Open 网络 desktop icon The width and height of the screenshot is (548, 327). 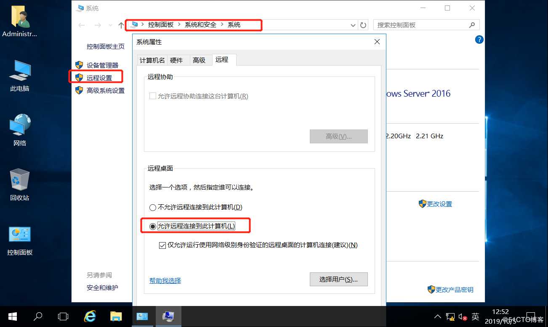(20, 130)
